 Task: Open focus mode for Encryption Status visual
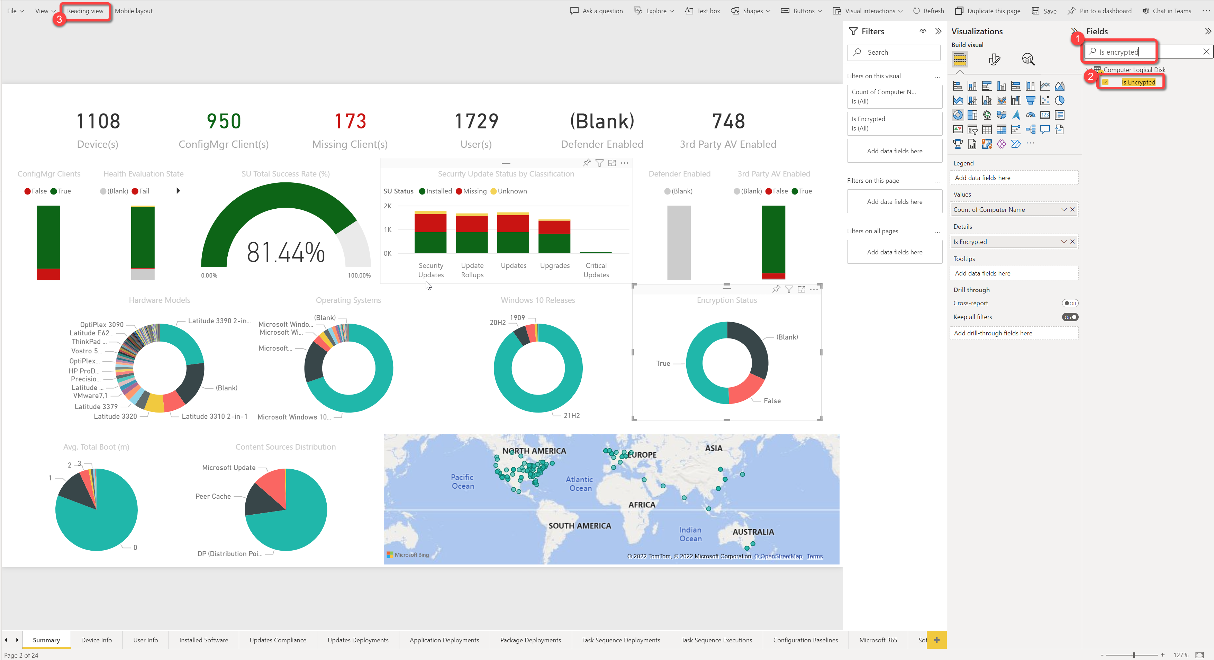801,289
